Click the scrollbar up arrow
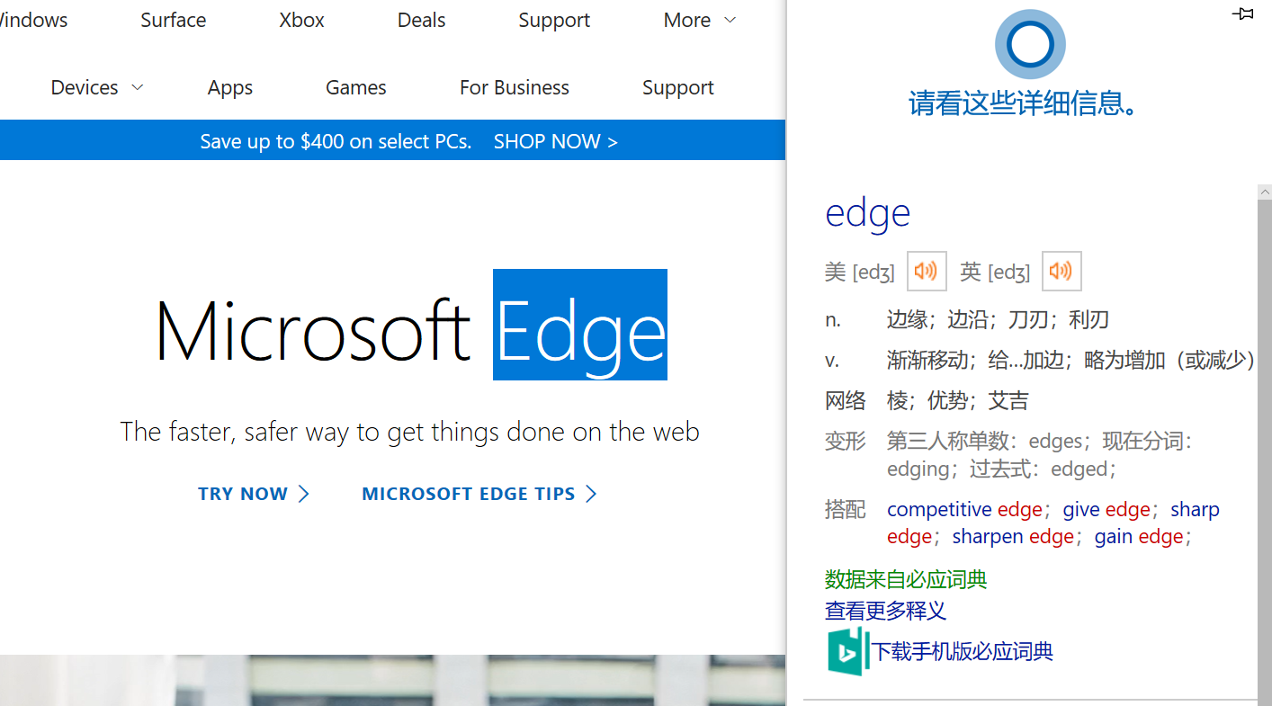1272x706 pixels. (1265, 191)
